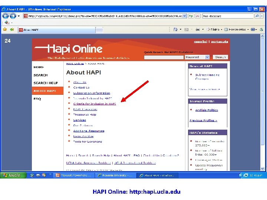Click the page scrollbar down arrow

click(x=262, y=169)
